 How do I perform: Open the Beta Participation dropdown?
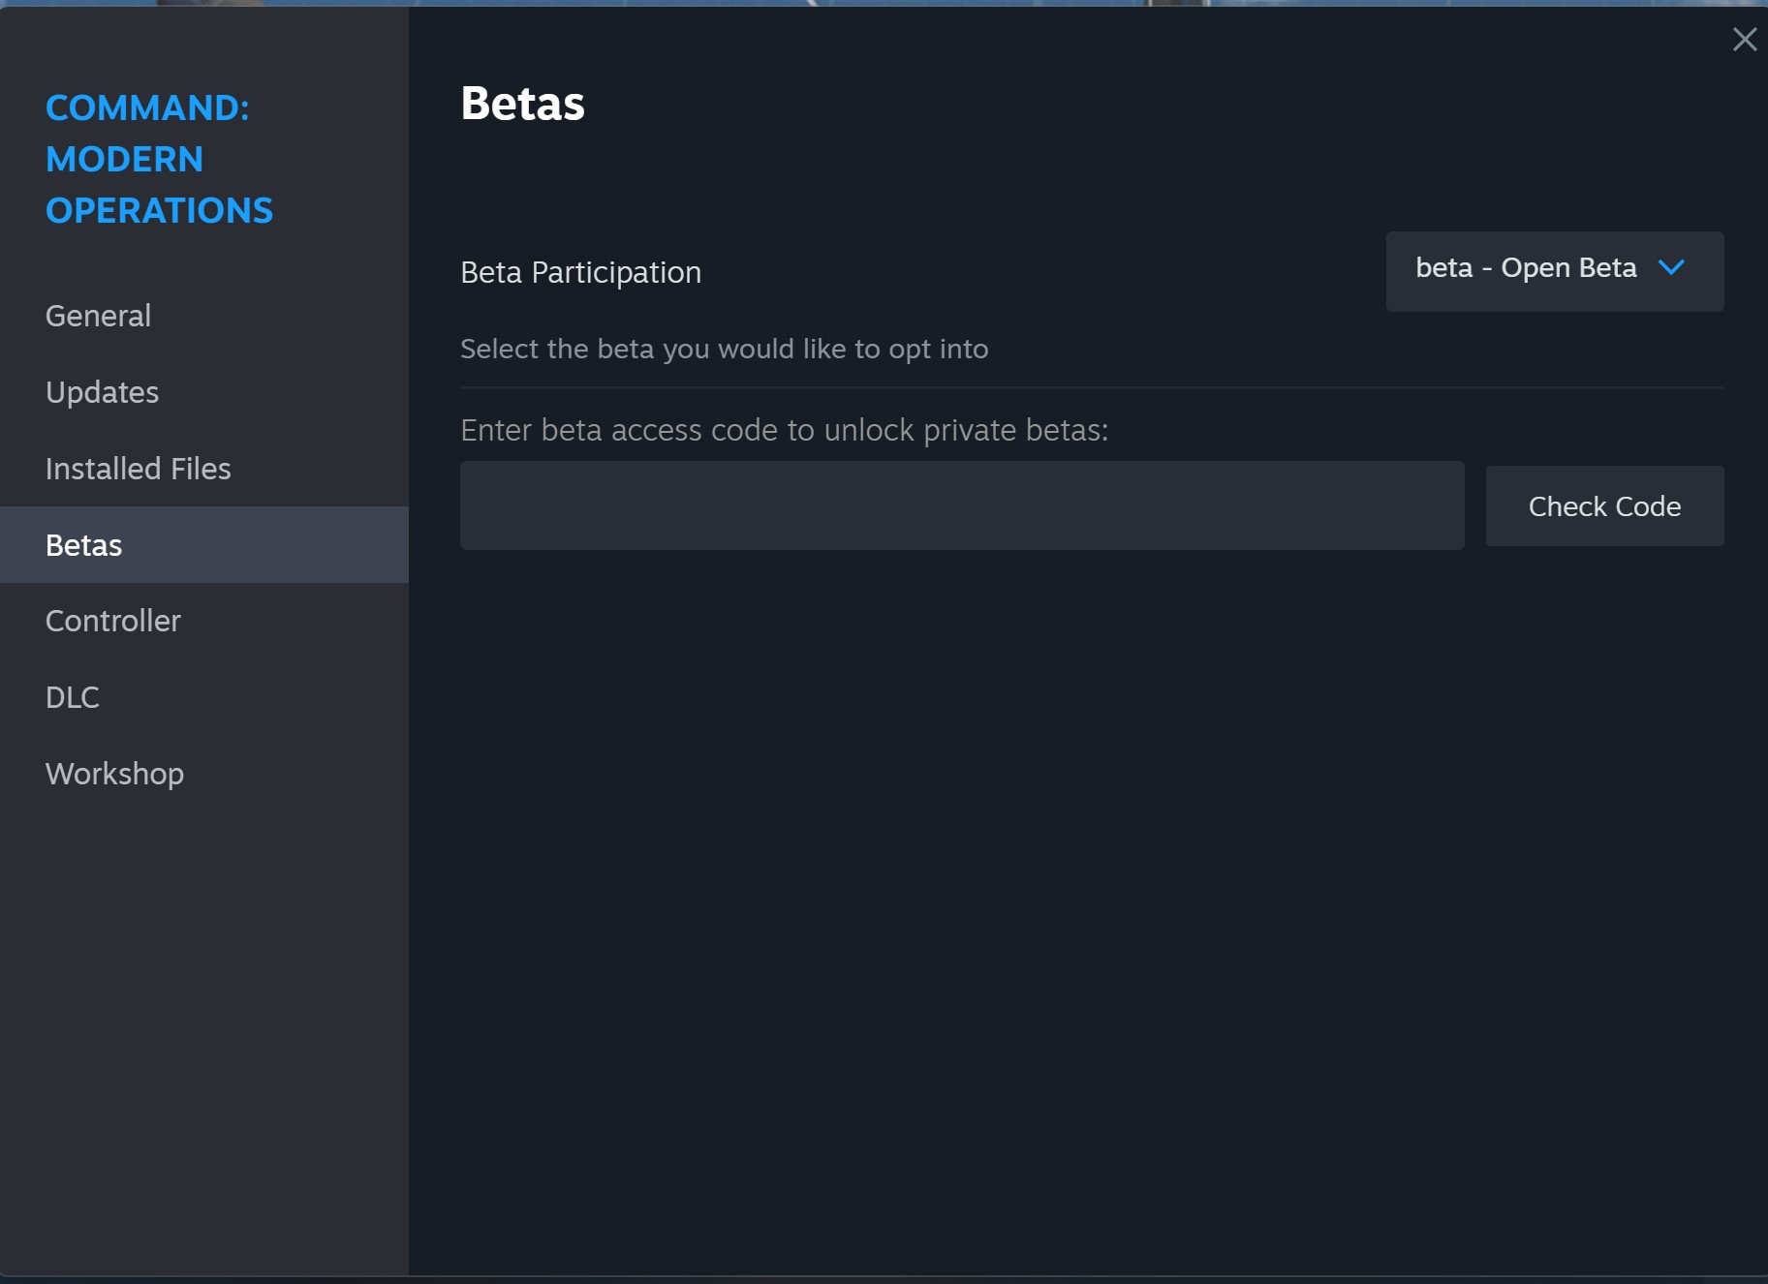click(1554, 271)
